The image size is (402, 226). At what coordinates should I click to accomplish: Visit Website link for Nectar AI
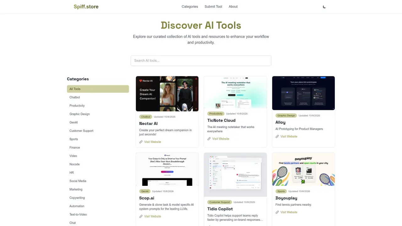point(153,142)
